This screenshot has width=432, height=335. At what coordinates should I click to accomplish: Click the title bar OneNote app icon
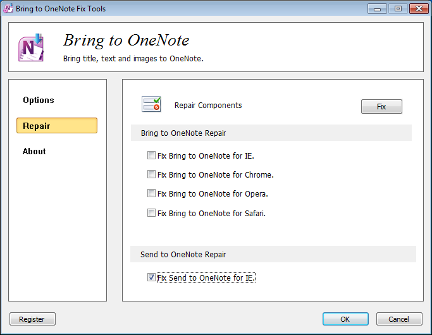(x=8, y=9)
